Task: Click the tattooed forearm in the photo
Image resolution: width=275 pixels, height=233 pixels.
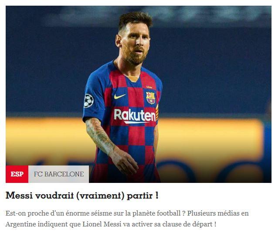Action: click(100, 136)
